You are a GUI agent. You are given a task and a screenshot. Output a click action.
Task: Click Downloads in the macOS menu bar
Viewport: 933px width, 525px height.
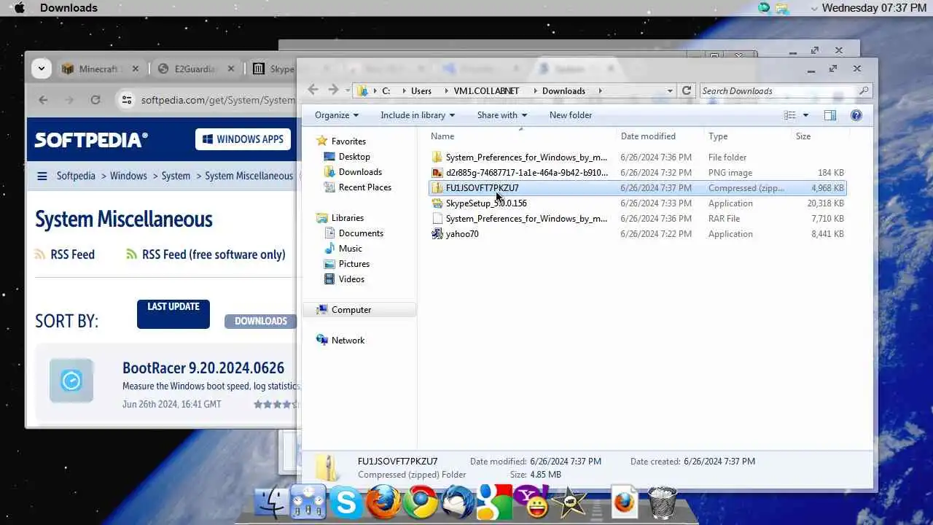[69, 8]
